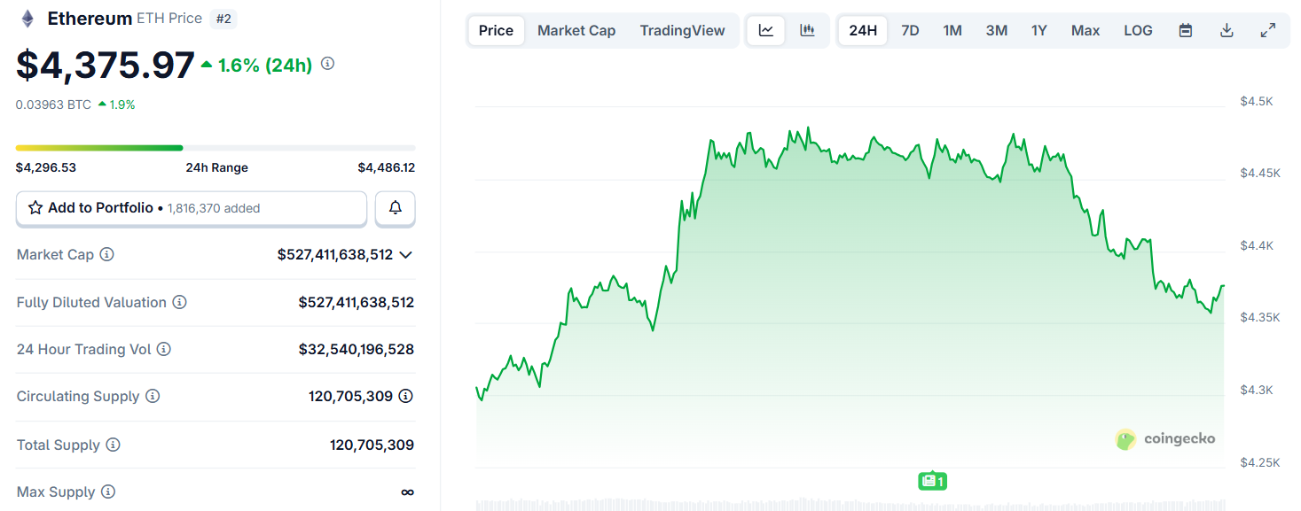
Task: Enable the 7D time range
Action: pyautogui.click(x=910, y=30)
